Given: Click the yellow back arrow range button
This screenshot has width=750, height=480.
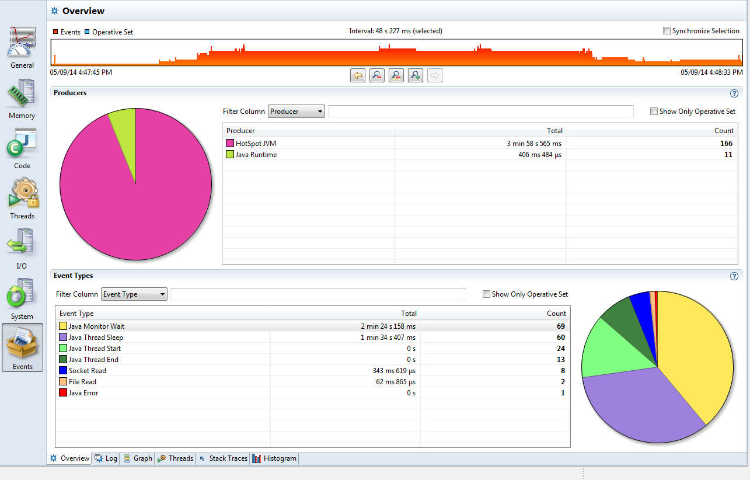Looking at the screenshot, I should click(x=358, y=75).
